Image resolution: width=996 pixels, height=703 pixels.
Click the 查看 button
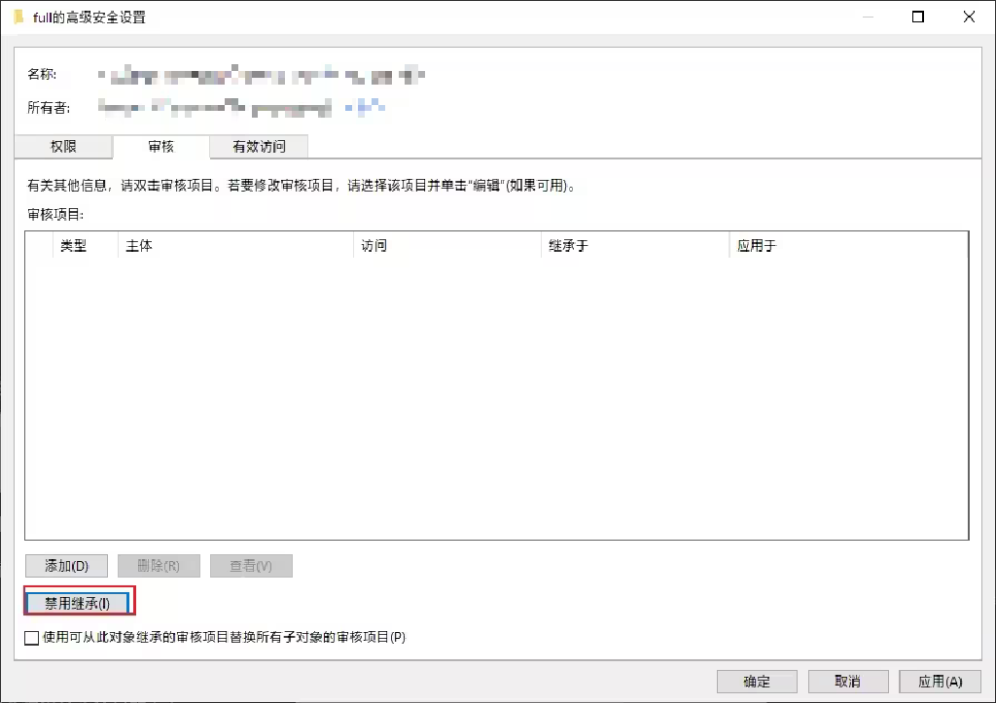[x=251, y=565]
